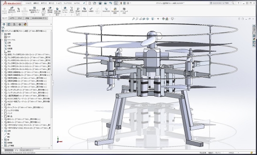Open the PropertyManager panel tab icon

coord(9,24)
